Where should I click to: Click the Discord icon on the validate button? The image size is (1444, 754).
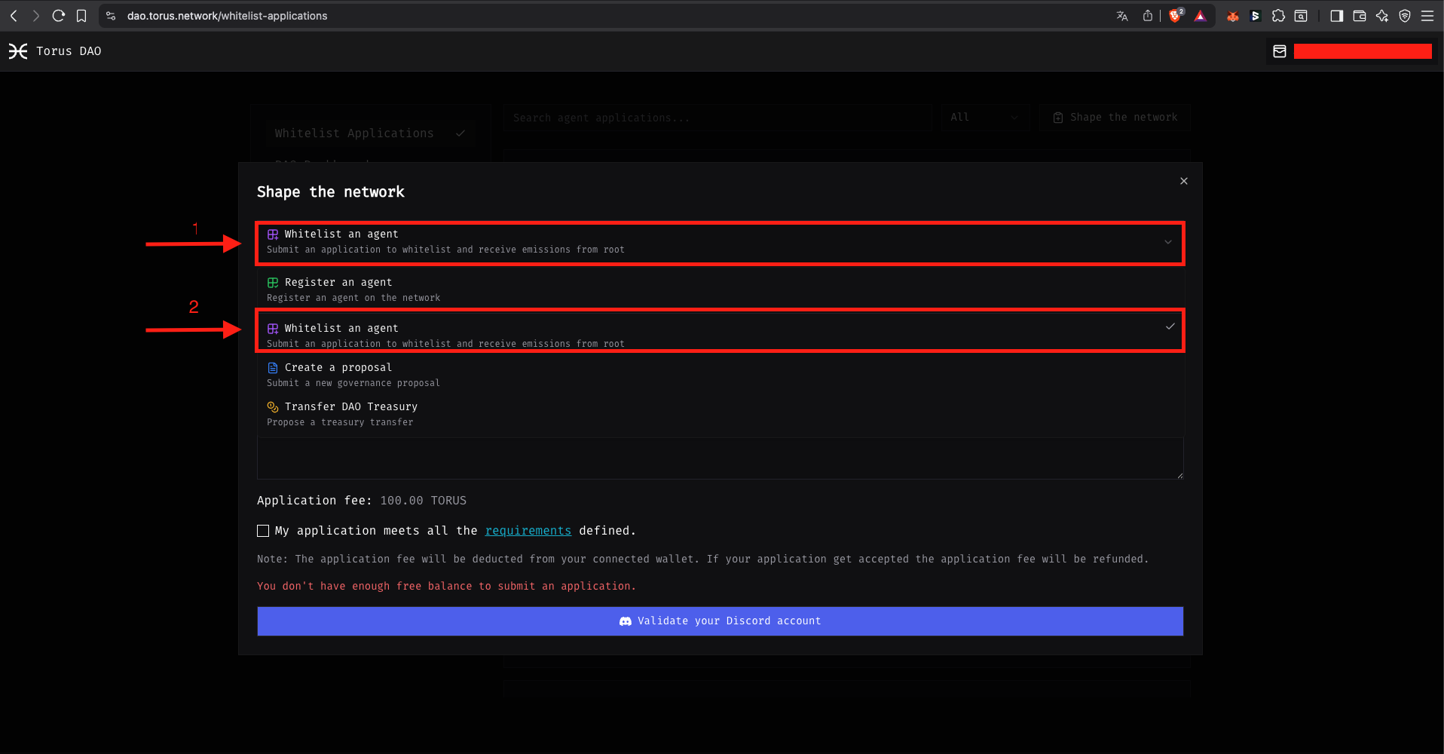click(626, 621)
